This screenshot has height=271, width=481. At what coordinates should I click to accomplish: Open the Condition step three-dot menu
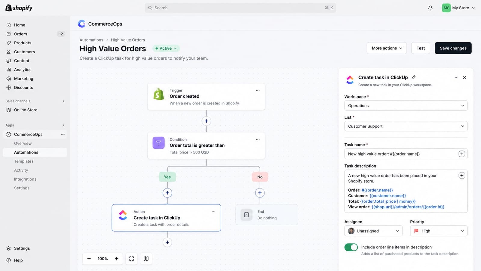pos(258,140)
